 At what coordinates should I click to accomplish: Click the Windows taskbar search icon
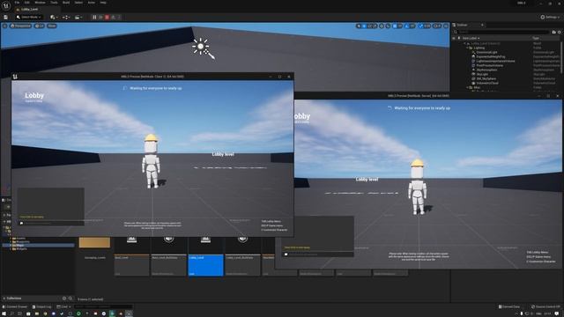tap(11, 313)
